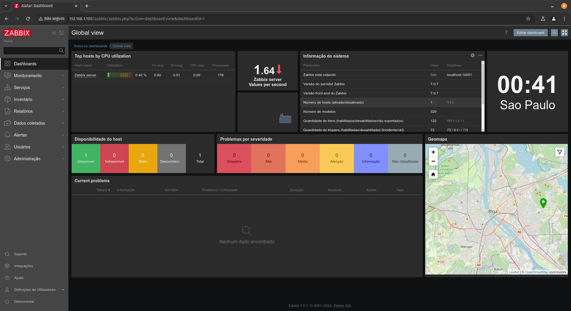Open system information widget gear settings
The image size is (571, 311).
[473, 55]
